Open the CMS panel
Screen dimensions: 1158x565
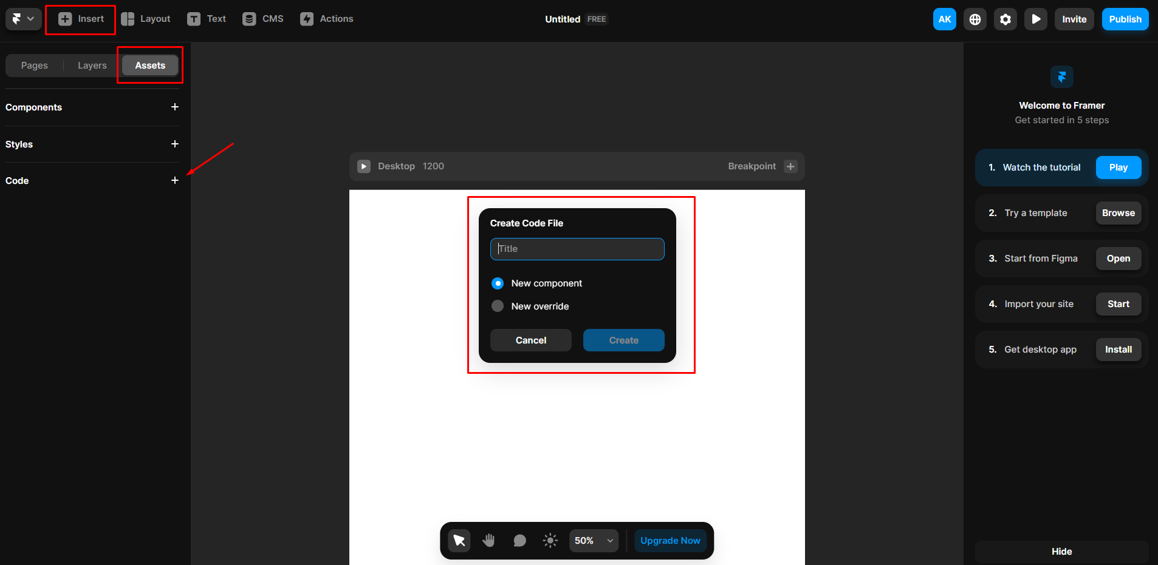(x=263, y=19)
